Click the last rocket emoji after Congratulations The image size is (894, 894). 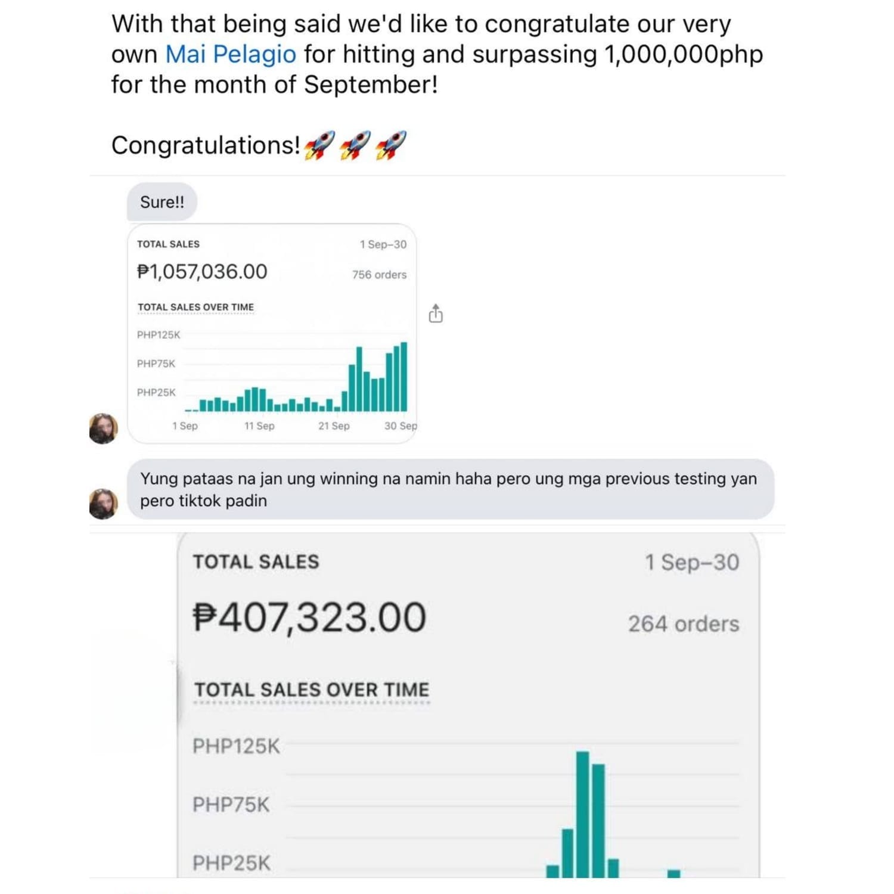pos(390,145)
